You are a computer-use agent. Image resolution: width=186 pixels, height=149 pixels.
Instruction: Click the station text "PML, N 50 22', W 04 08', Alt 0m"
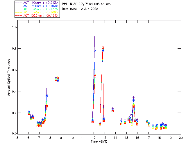click(86, 4)
